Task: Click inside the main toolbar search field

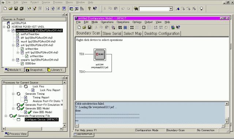Action: (x=154, y=9)
